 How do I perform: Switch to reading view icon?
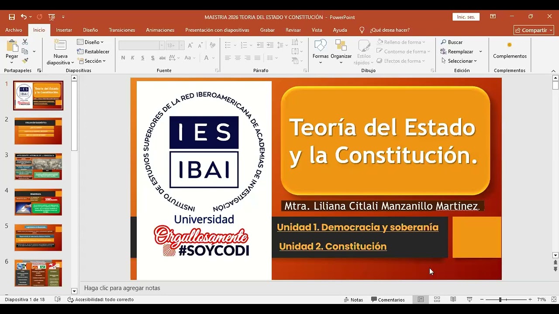(x=453, y=300)
